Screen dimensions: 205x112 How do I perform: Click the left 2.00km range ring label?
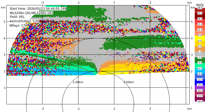click(78, 82)
